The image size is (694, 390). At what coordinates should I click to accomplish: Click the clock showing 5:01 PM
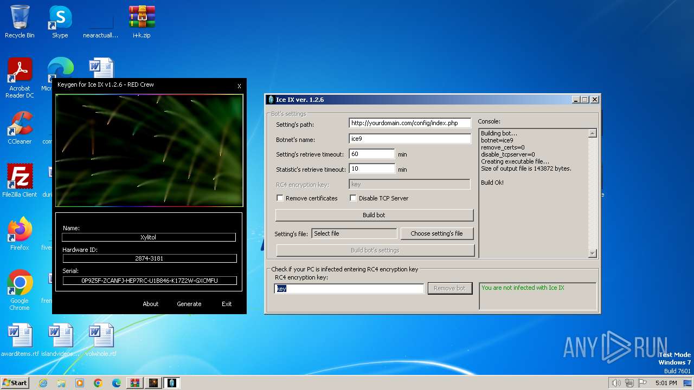(666, 383)
